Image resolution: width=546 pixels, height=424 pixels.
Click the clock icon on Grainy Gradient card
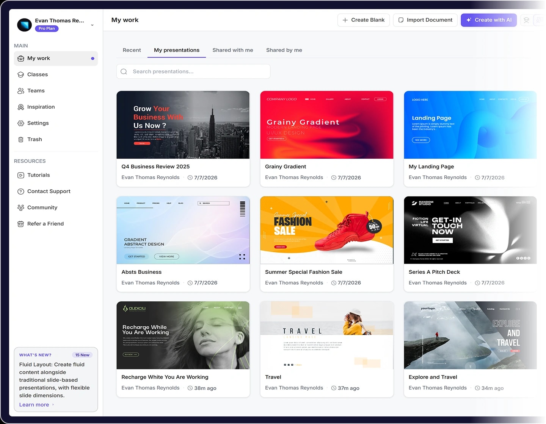click(334, 178)
